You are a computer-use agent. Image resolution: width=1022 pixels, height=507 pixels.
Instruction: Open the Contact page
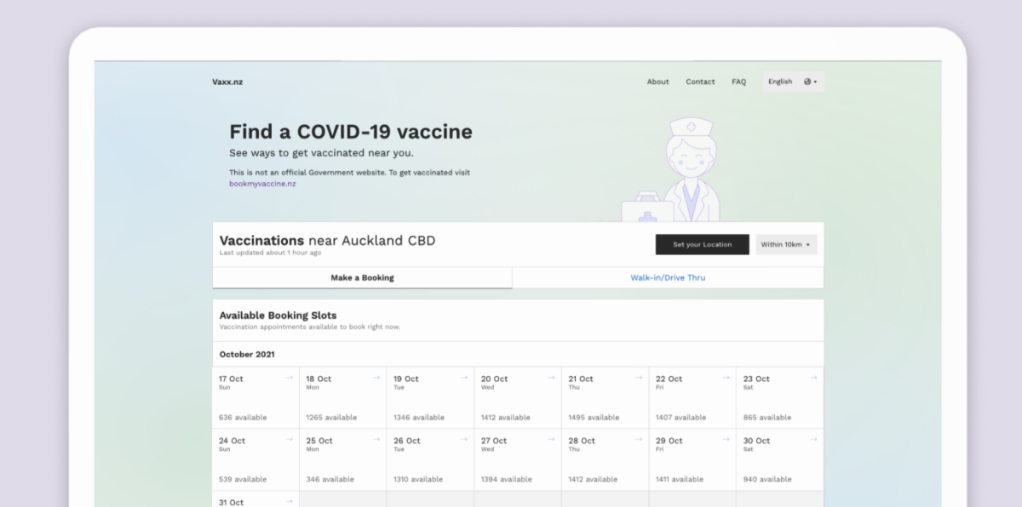click(x=700, y=82)
